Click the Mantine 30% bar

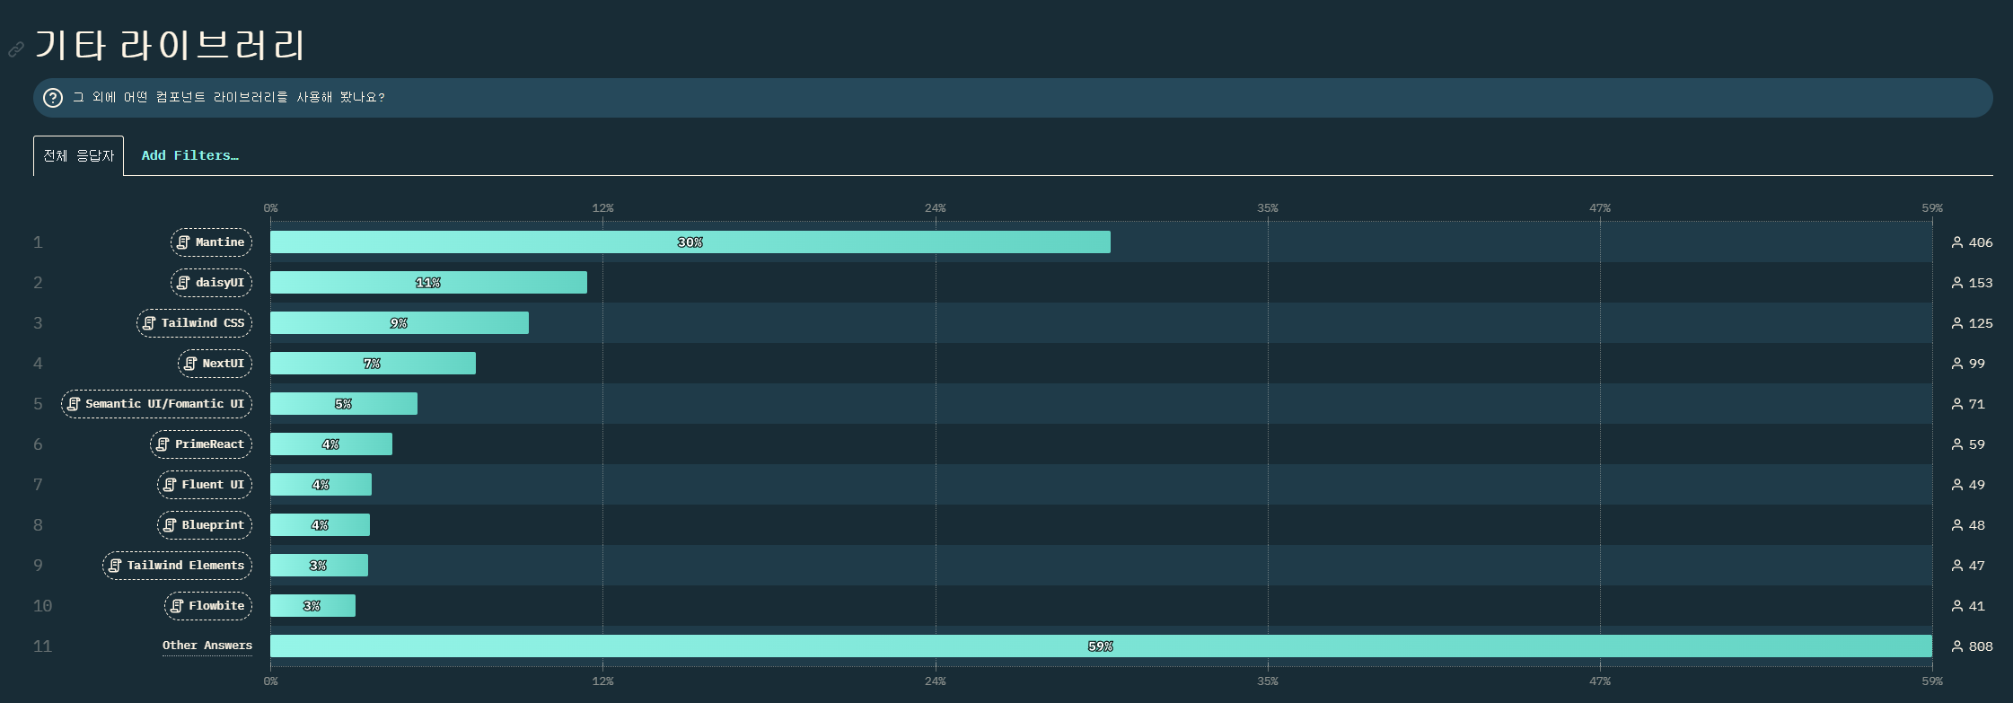690,242
